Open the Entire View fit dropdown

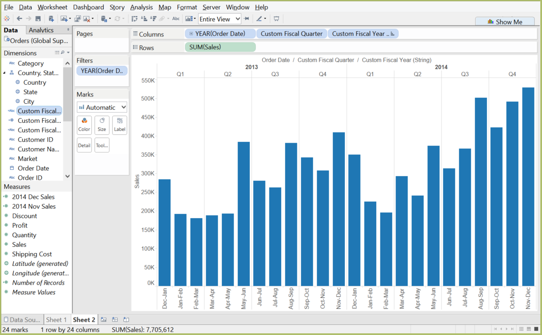point(219,19)
